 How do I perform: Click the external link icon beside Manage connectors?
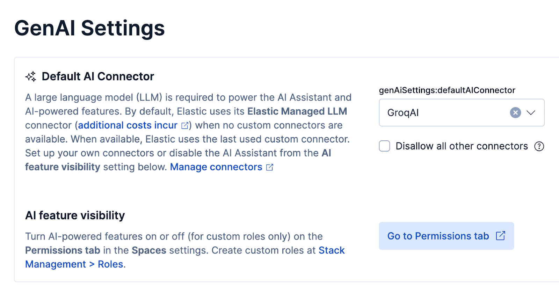click(269, 167)
